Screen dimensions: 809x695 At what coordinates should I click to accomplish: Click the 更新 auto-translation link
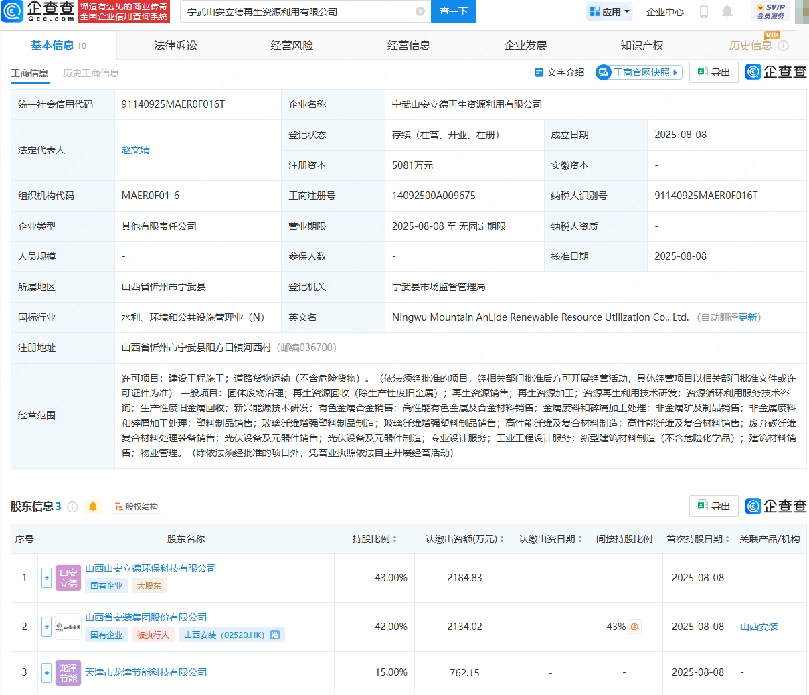[747, 317]
